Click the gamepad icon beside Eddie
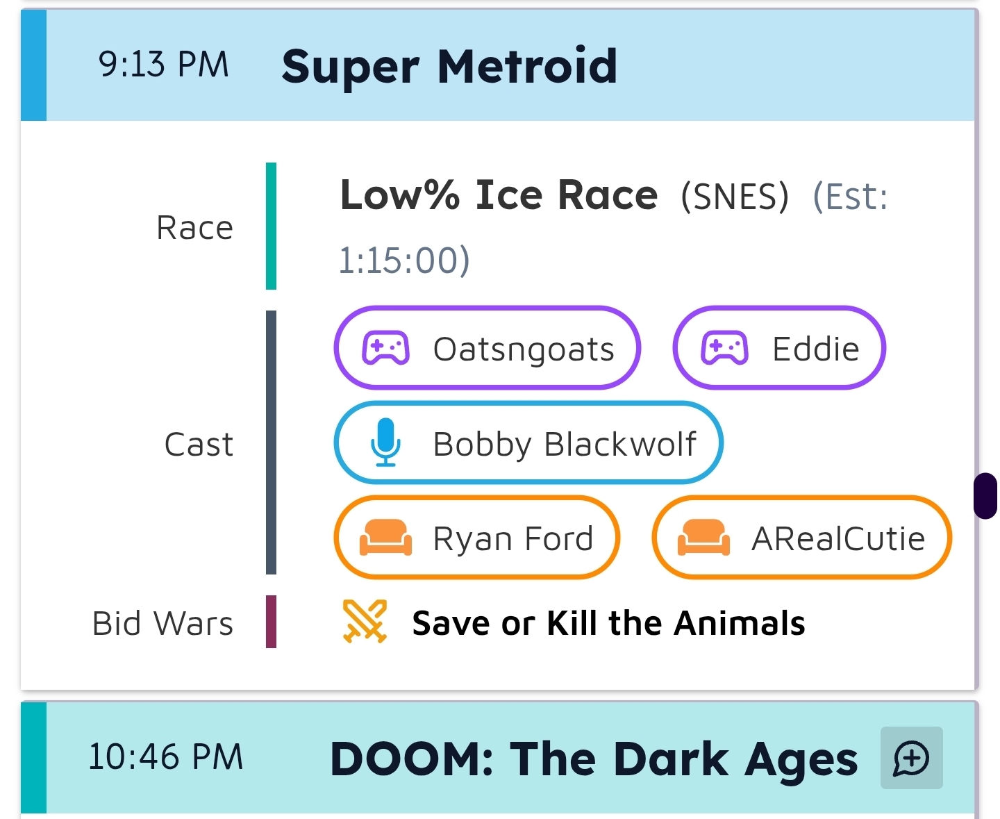1000x819 pixels. 724,347
